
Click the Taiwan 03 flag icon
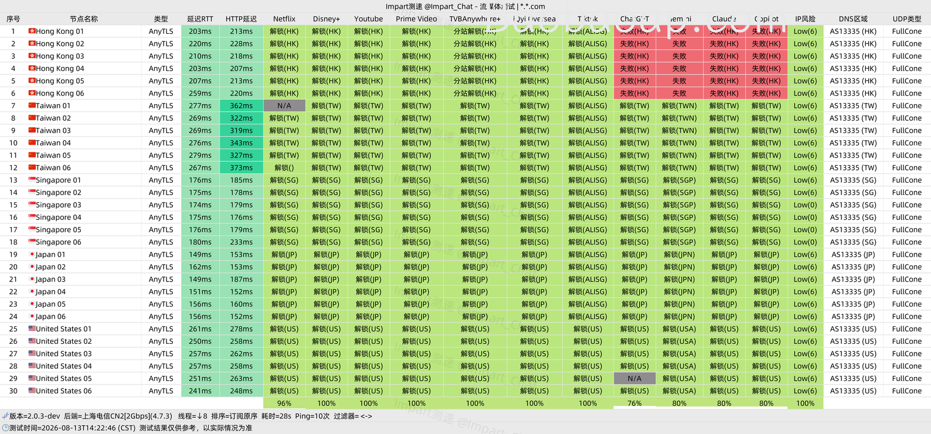(x=32, y=130)
